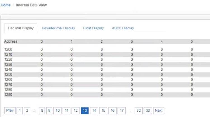Jump to last page 33
The width and height of the screenshot is (210, 117).
(x=148, y=111)
